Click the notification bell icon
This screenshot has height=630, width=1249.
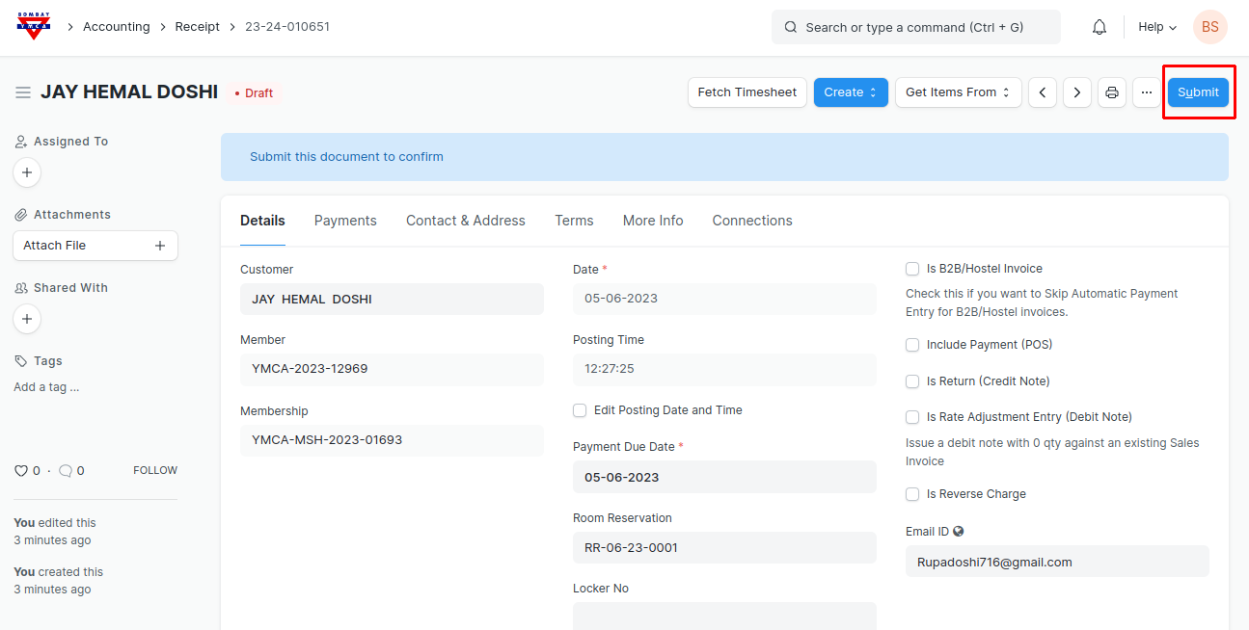(1099, 27)
